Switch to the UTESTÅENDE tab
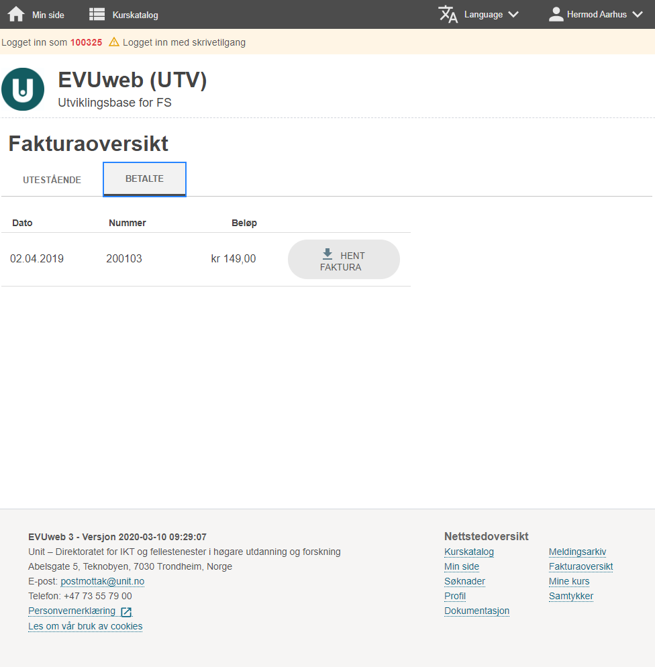The height and width of the screenshot is (667, 655). 52,180
